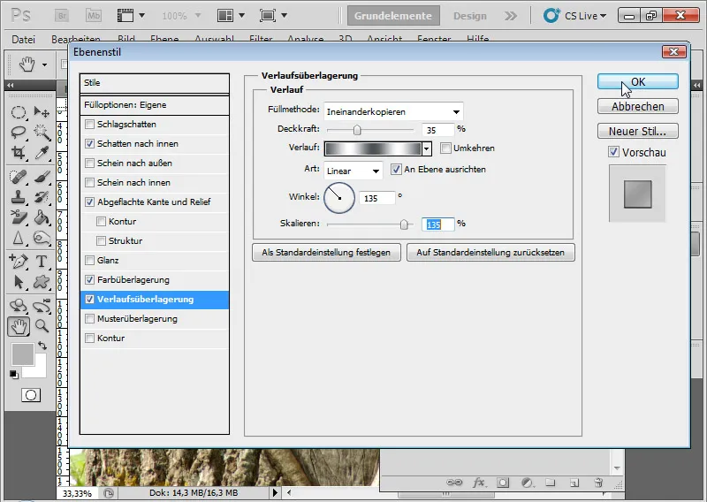This screenshot has height=502, width=707.
Task: Uncheck Abgeflachte Kante und Relief
Action: click(x=90, y=202)
